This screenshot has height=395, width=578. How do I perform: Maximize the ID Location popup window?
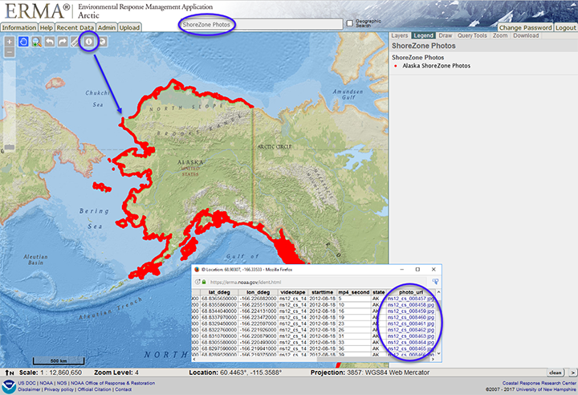(417, 269)
